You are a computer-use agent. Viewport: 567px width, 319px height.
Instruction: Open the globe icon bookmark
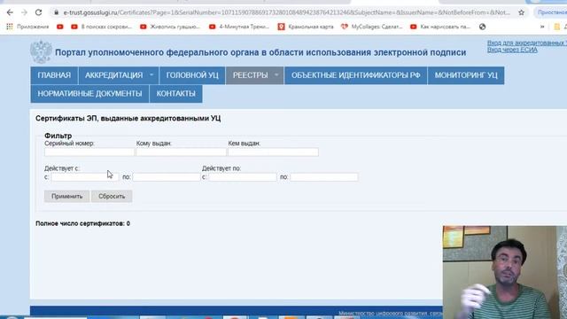click(482, 27)
